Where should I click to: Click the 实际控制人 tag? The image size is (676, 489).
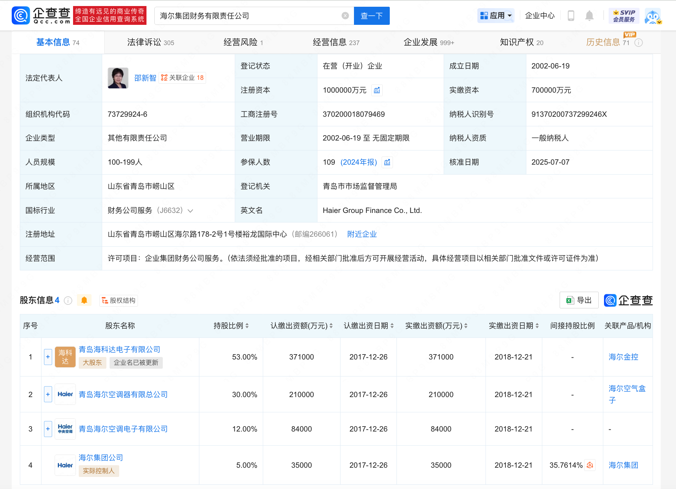point(99,471)
